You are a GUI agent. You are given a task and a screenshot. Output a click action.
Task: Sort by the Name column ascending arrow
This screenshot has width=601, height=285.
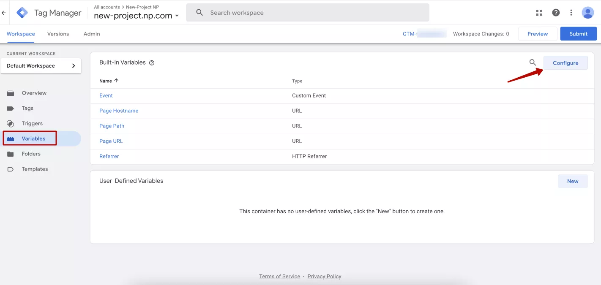[116, 81]
